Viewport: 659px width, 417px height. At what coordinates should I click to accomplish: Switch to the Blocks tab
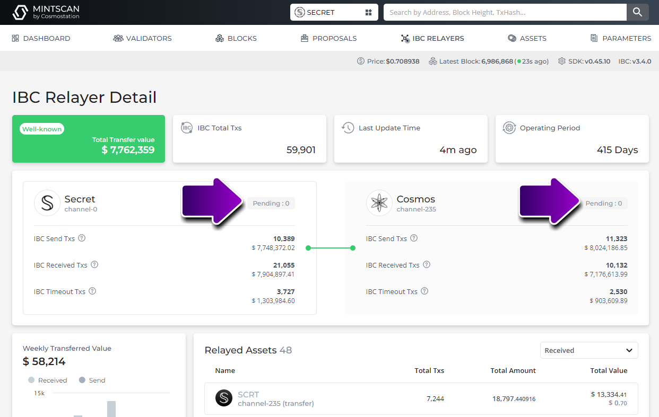tap(236, 38)
